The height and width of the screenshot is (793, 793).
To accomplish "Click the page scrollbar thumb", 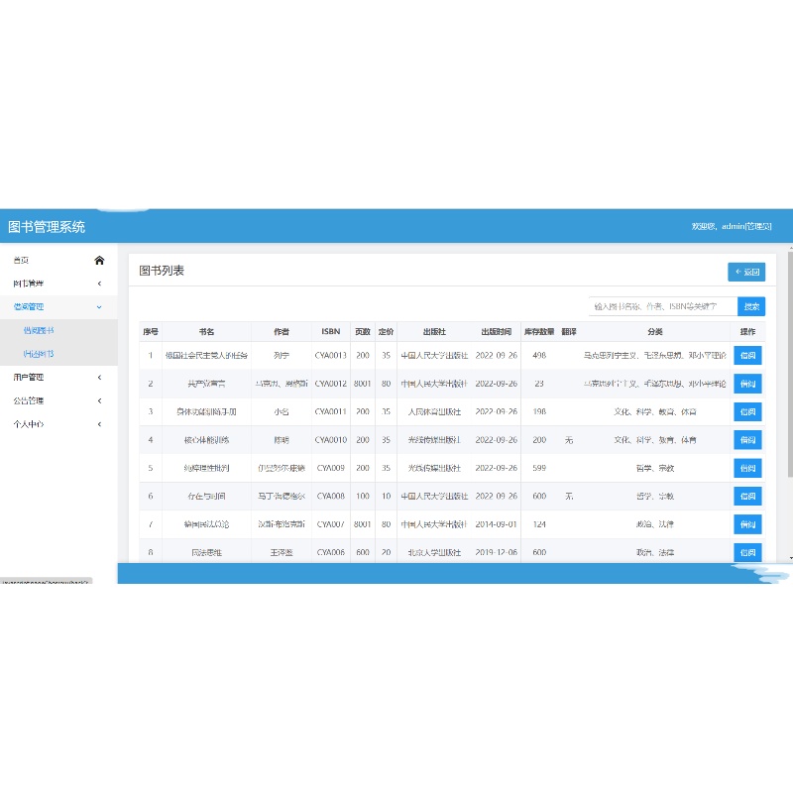I will pyautogui.click(x=790, y=364).
